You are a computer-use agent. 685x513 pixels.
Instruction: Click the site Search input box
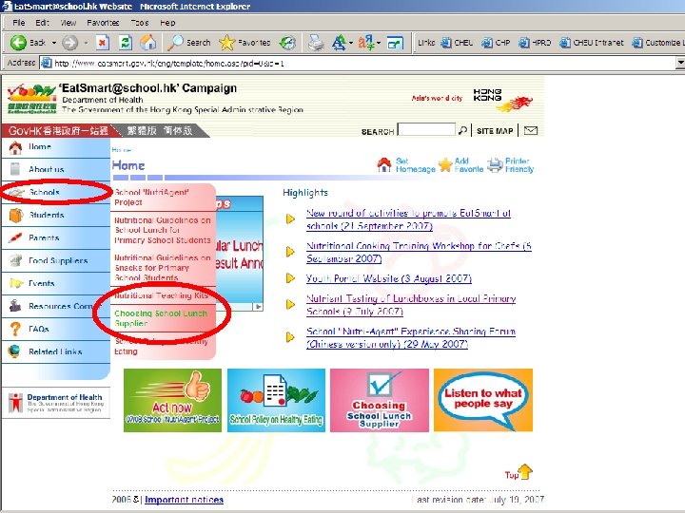point(426,129)
